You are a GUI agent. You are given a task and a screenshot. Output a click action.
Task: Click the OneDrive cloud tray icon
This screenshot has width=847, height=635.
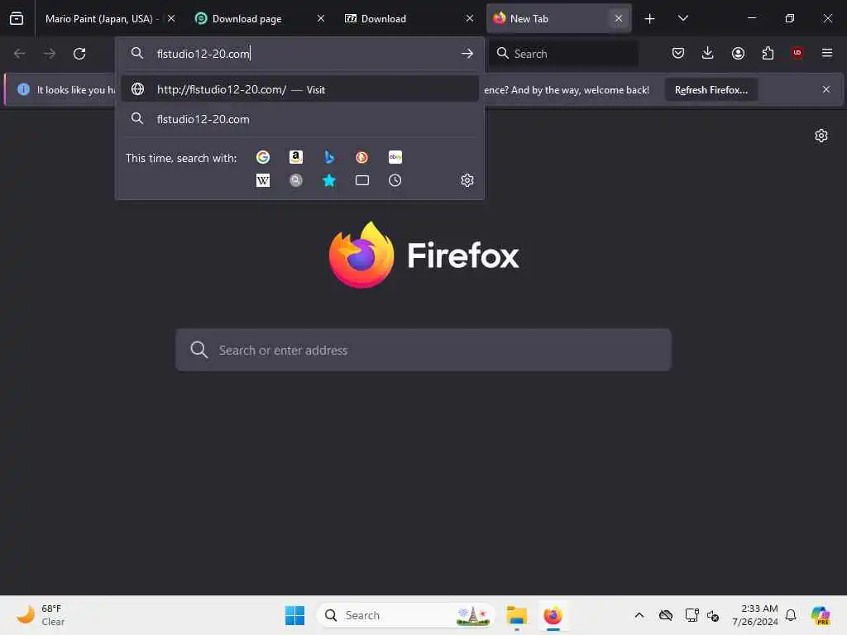click(x=666, y=615)
